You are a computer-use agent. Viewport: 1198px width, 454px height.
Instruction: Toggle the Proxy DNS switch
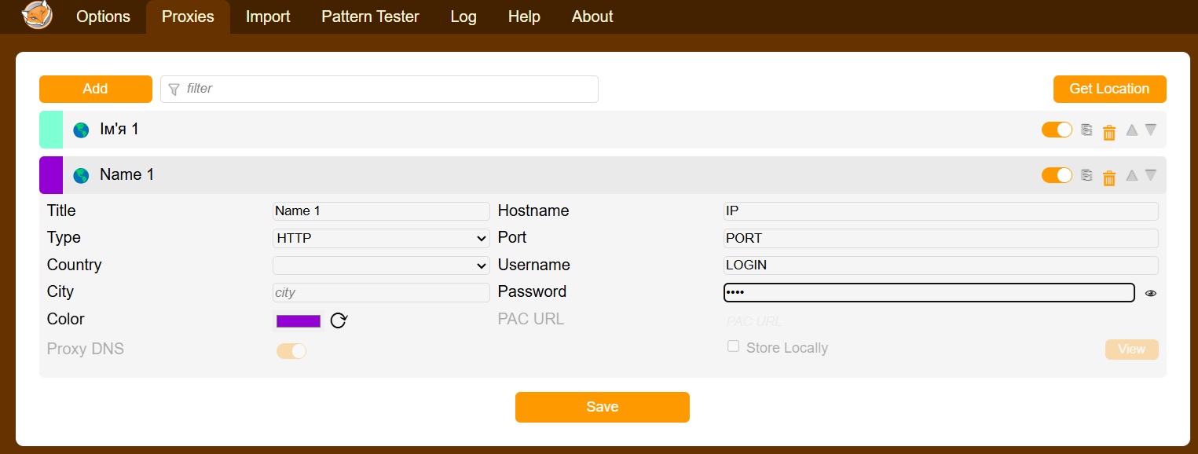coord(291,351)
